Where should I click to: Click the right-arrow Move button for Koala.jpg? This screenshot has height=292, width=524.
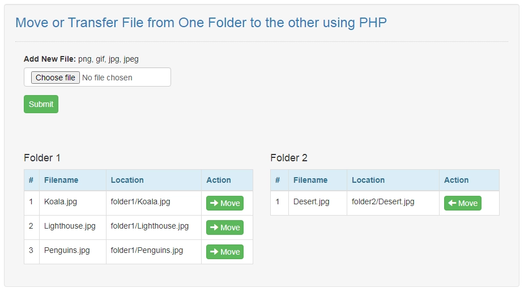pos(225,203)
